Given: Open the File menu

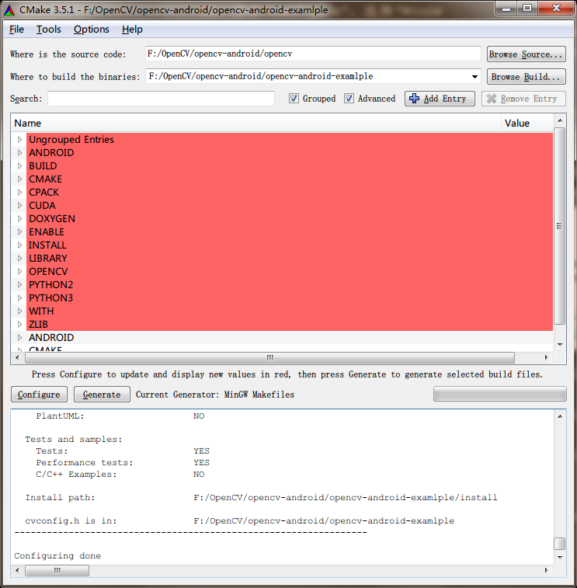Looking at the screenshot, I should (x=16, y=30).
